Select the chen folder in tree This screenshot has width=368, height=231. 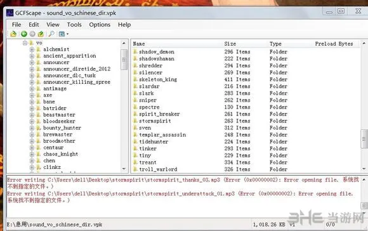(x=49, y=161)
